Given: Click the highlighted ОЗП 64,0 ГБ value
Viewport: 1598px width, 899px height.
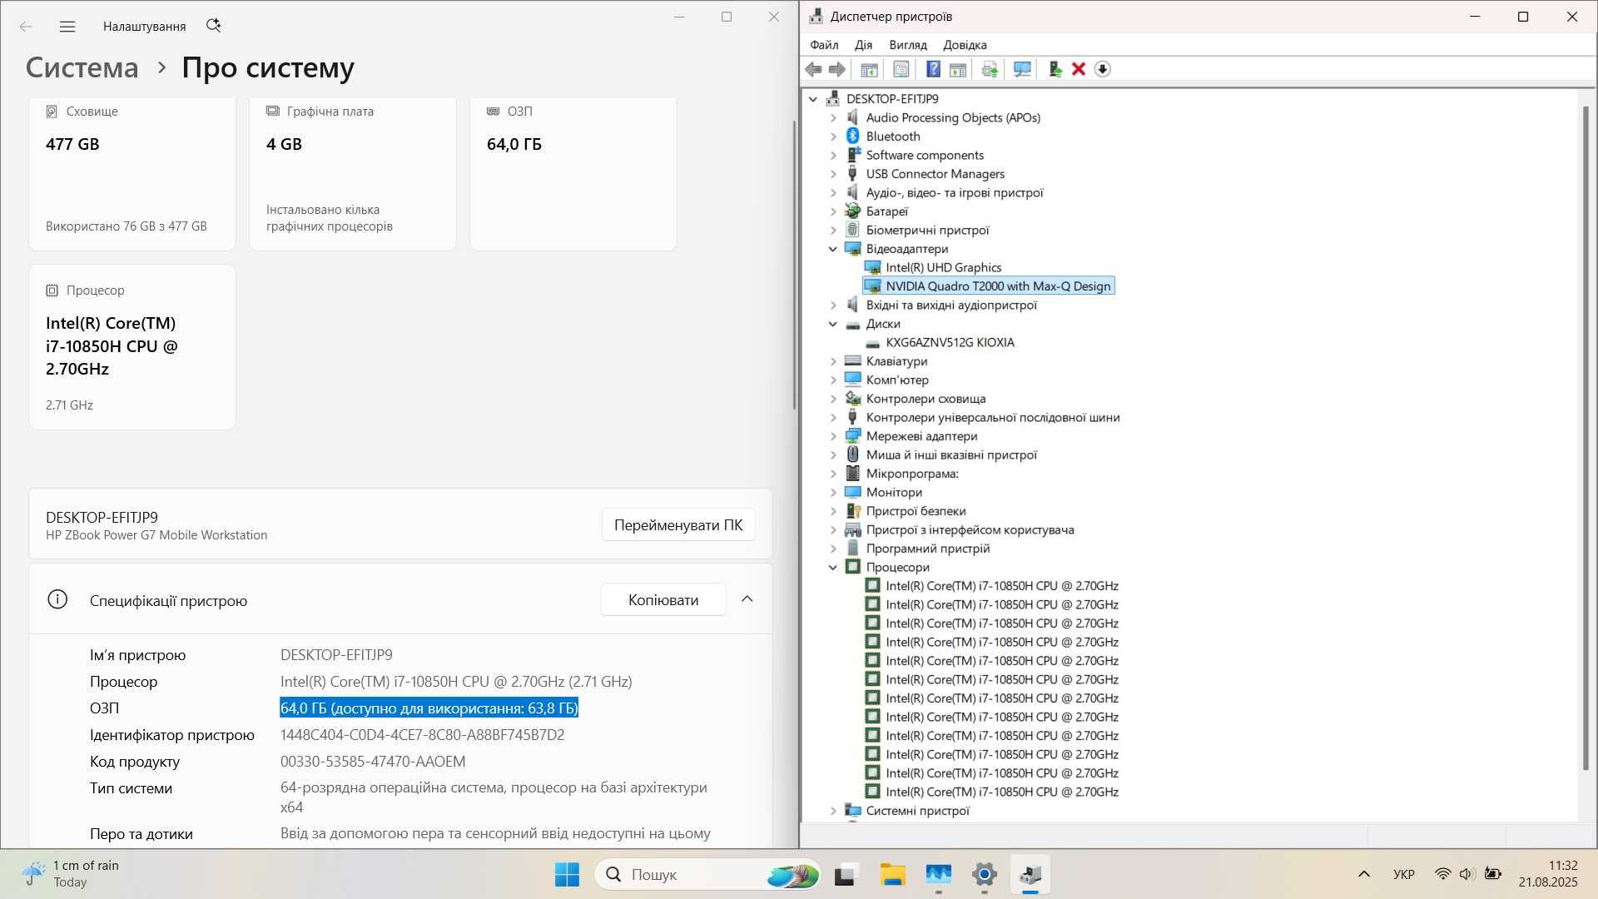Looking at the screenshot, I should click(x=429, y=708).
